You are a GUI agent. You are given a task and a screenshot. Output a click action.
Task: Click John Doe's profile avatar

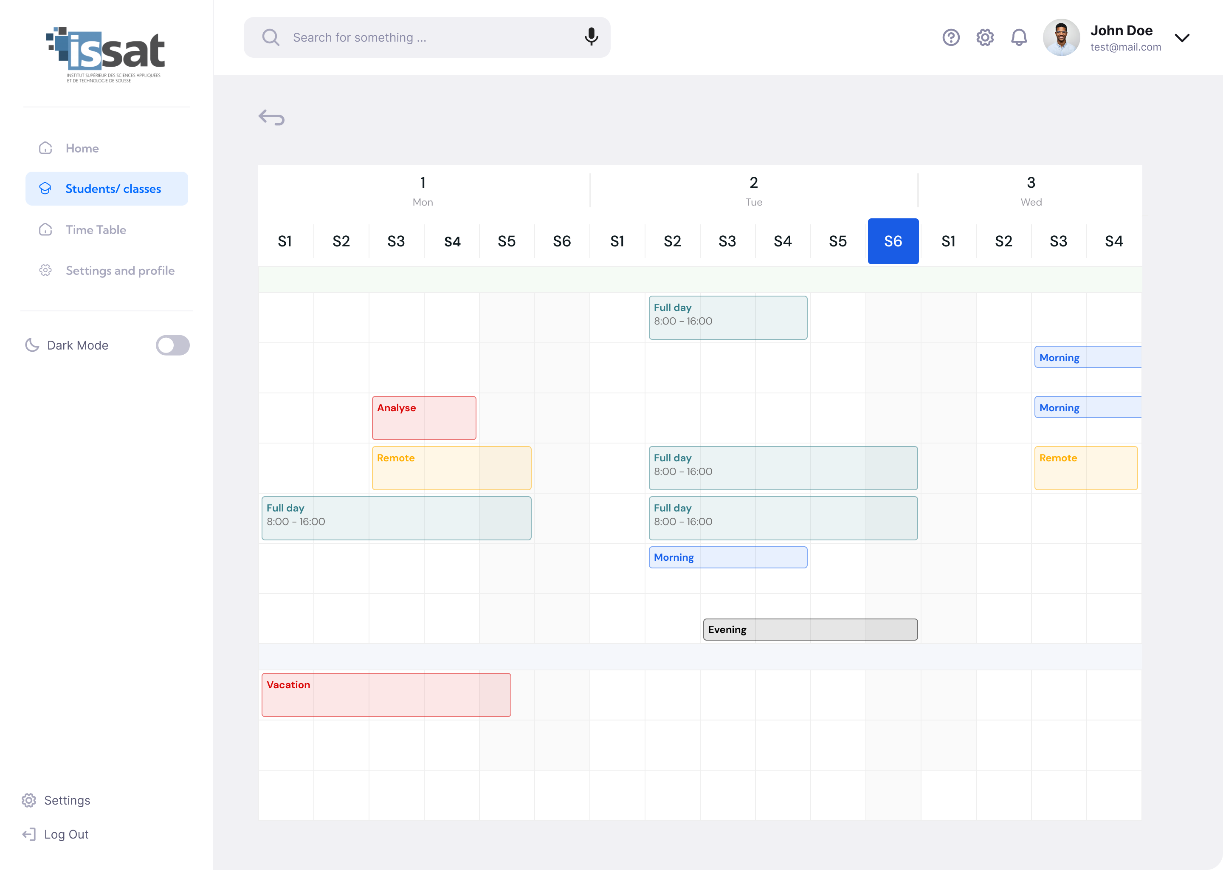[x=1061, y=37]
